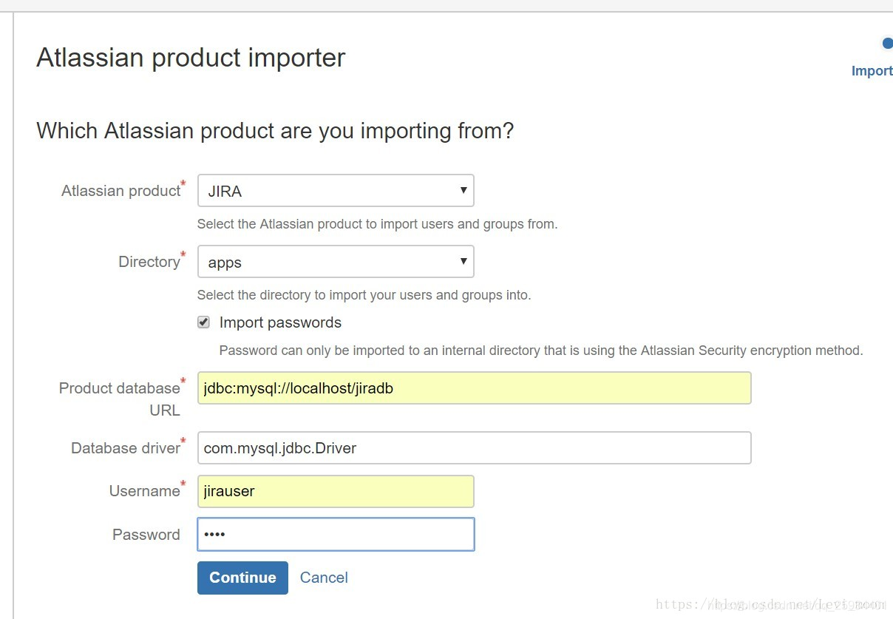Image resolution: width=893 pixels, height=619 pixels.
Task: Open the Atlassian product dropdown showing JIRA
Action: coord(336,191)
